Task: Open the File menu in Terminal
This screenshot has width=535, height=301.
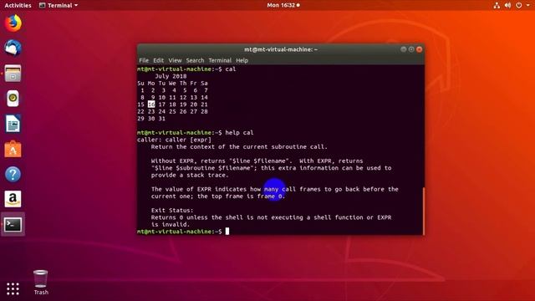Action: click(x=144, y=60)
